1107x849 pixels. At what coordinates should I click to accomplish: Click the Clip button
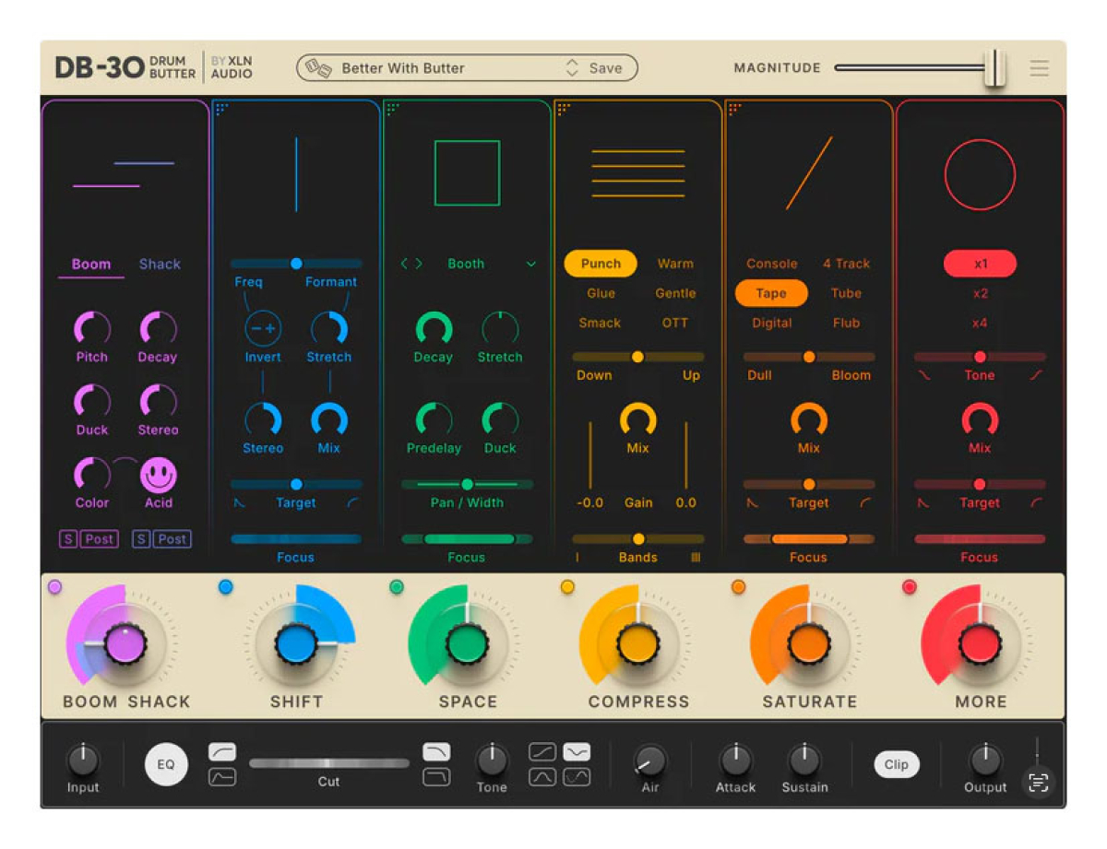point(897,764)
